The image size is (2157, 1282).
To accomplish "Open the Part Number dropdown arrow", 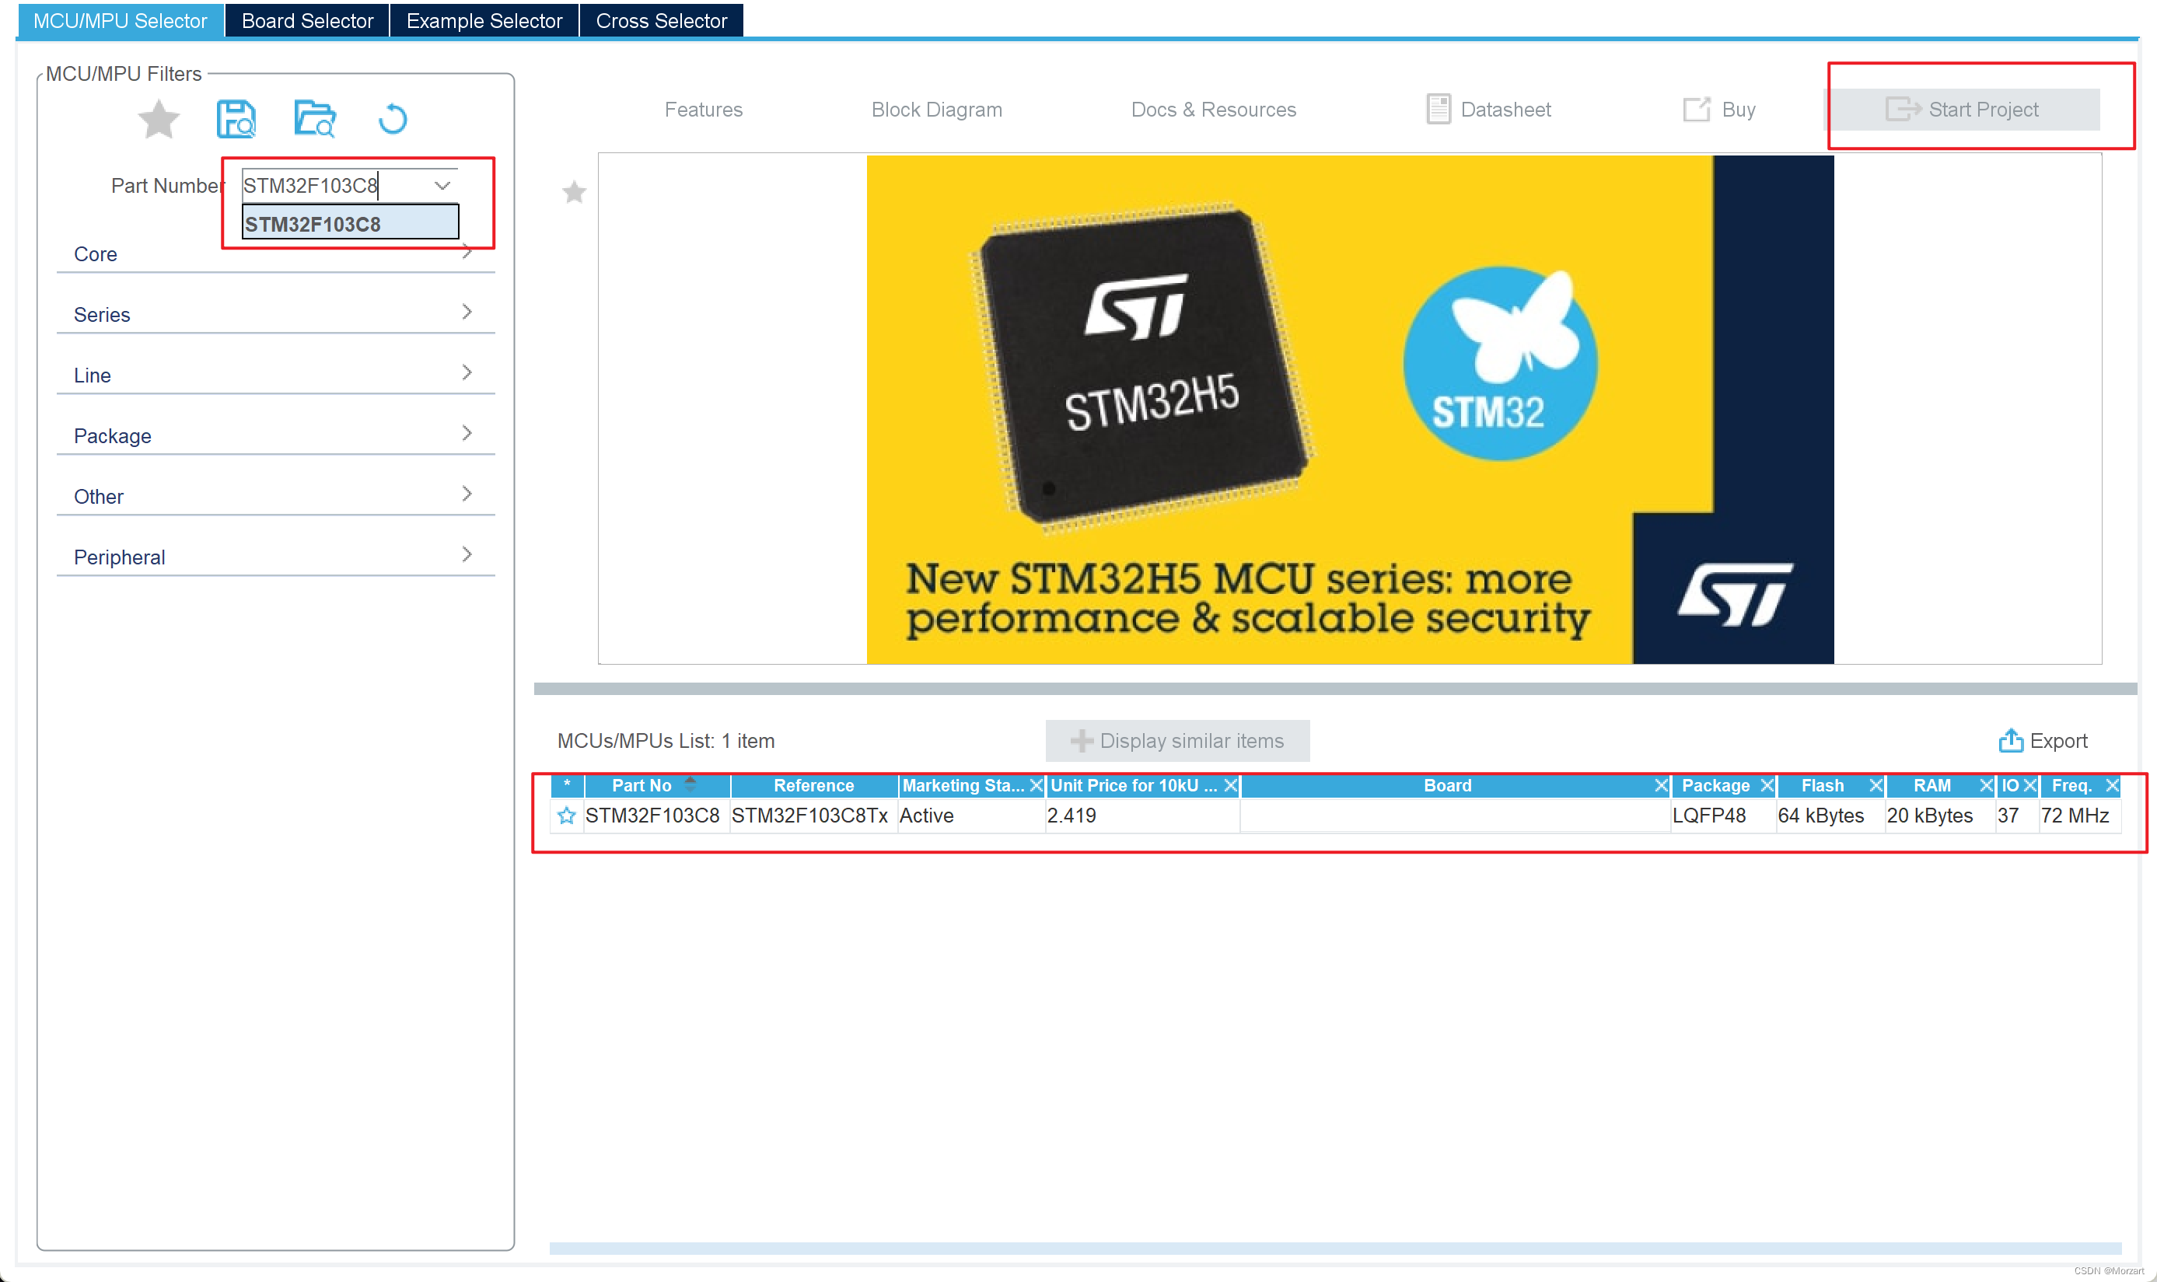I will 442,186.
